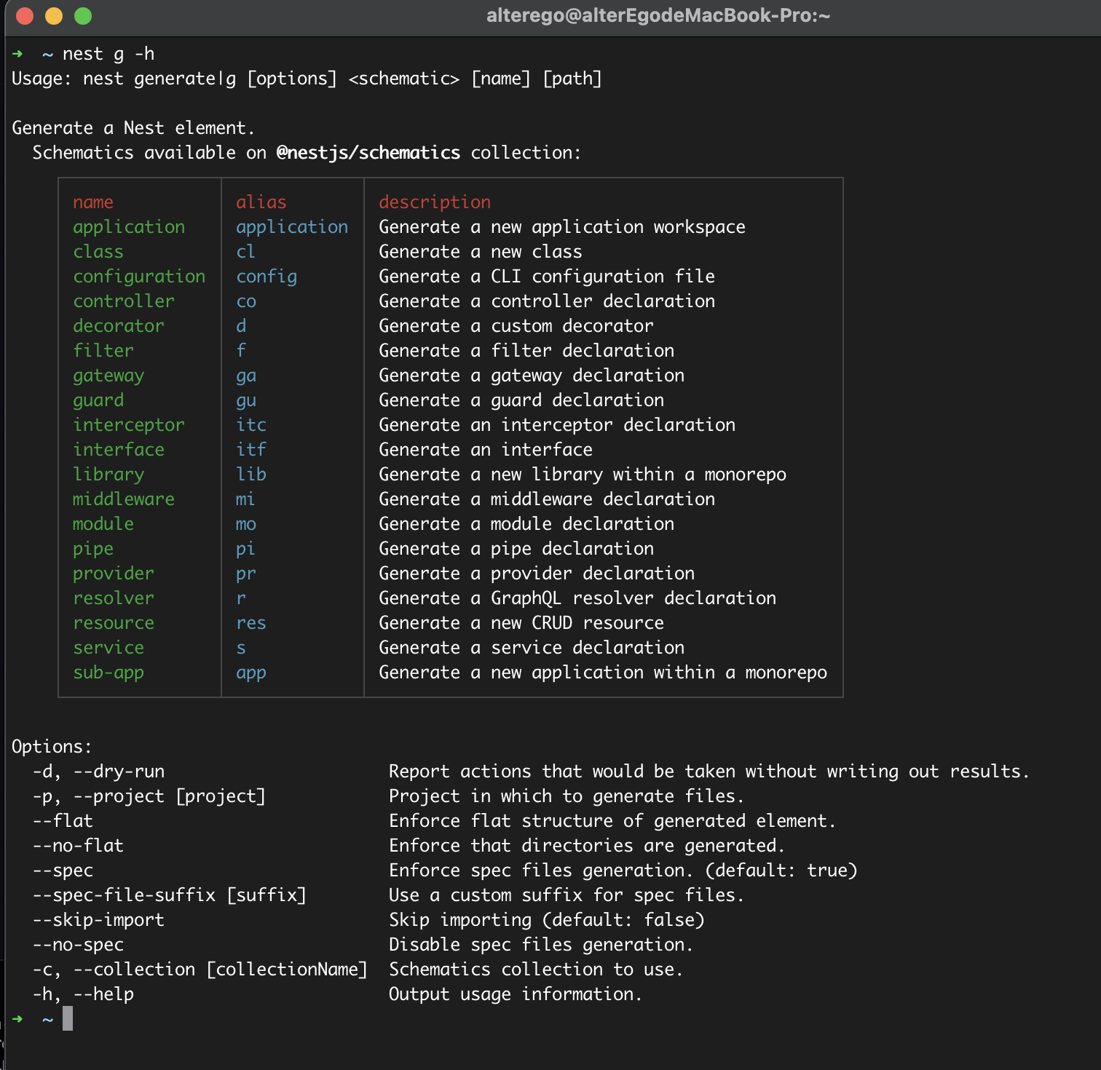
Task: Select the 'gateway' schematic name
Action: tap(108, 376)
